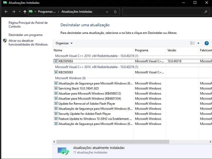Open the Organizar dropdown menu

pos(64,43)
